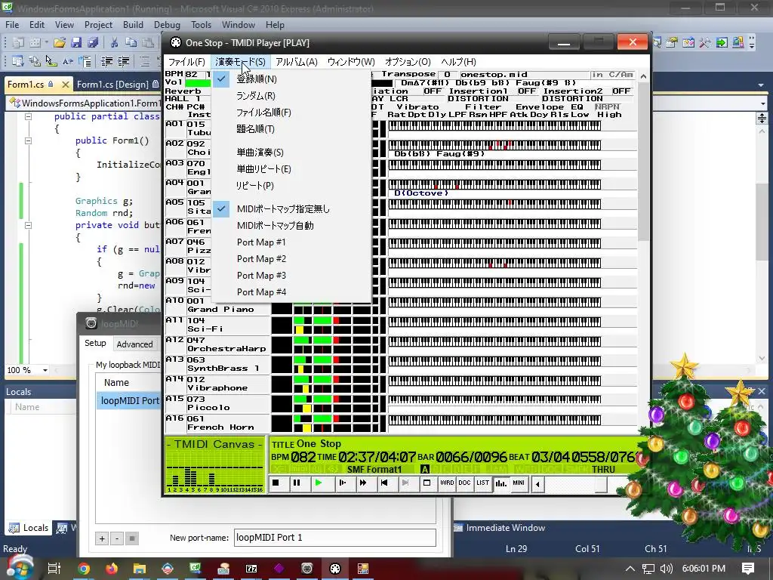Hit the green play button
This screenshot has height=580, width=773.
click(318, 483)
